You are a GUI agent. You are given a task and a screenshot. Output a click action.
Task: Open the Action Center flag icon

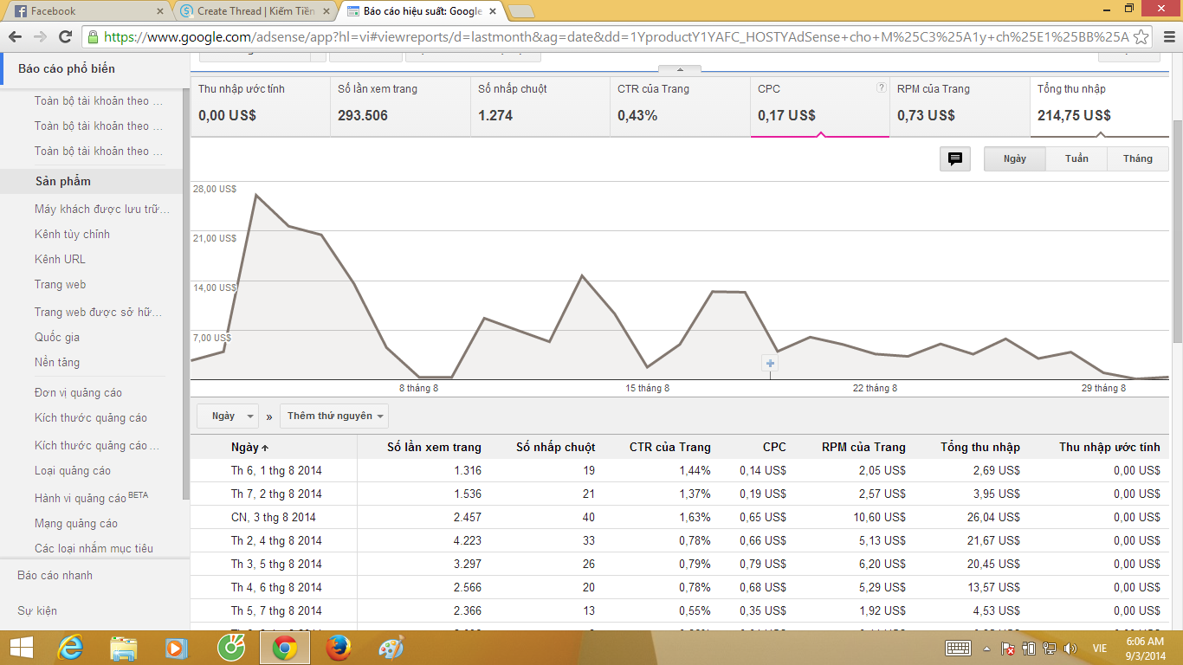point(1008,648)
